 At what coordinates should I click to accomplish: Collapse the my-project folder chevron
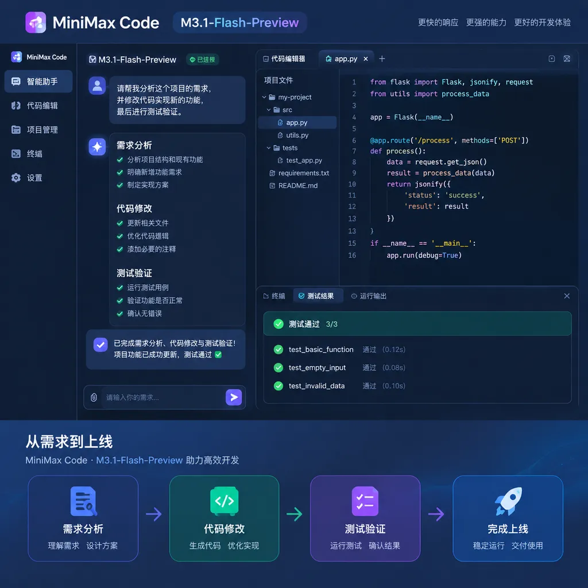tap(264, 97)
